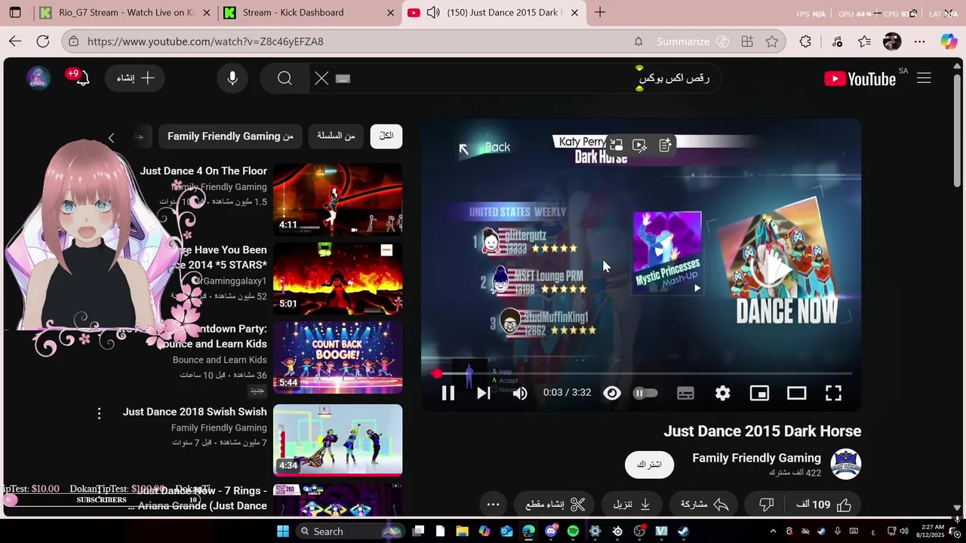Open Just Dance 2018 Swish Swish title
This screenshot has height=543, width=966.
coord(195,412)
